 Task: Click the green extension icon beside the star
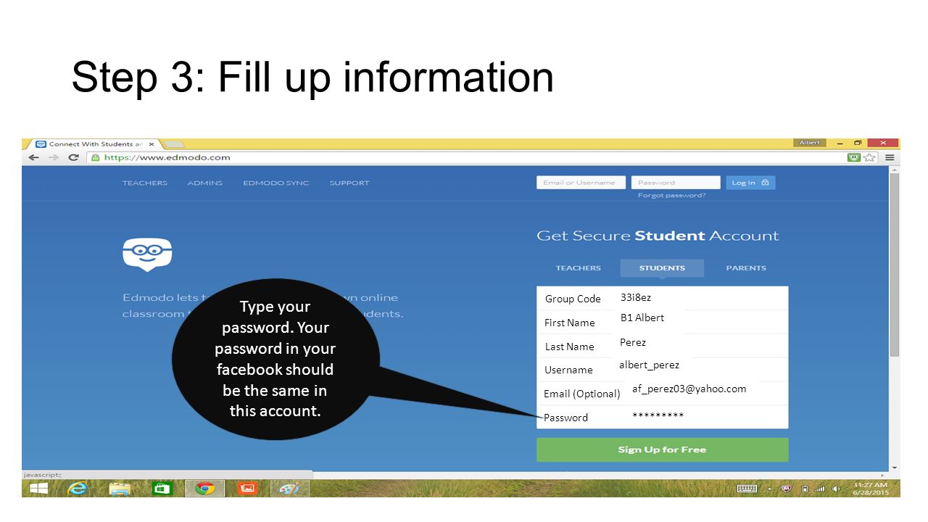[x=855, y=157]
